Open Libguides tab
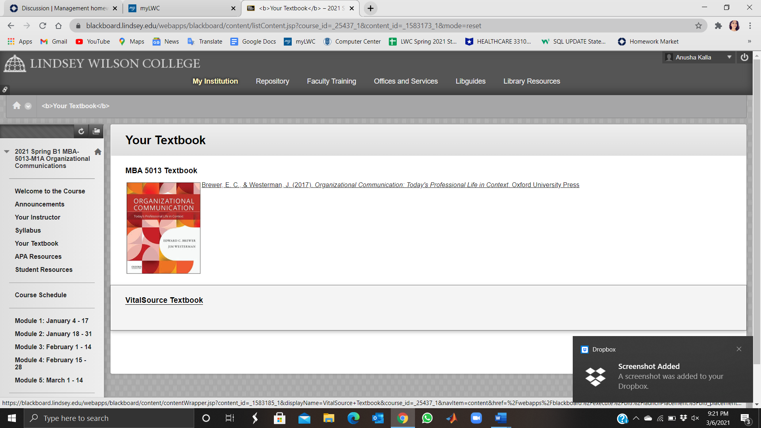The height and width of the screenshot is (428, 761). point(470,81)
